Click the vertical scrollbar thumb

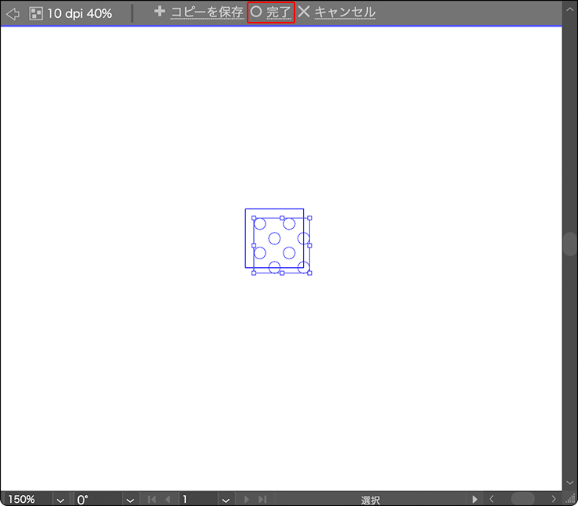click(570, 244)
